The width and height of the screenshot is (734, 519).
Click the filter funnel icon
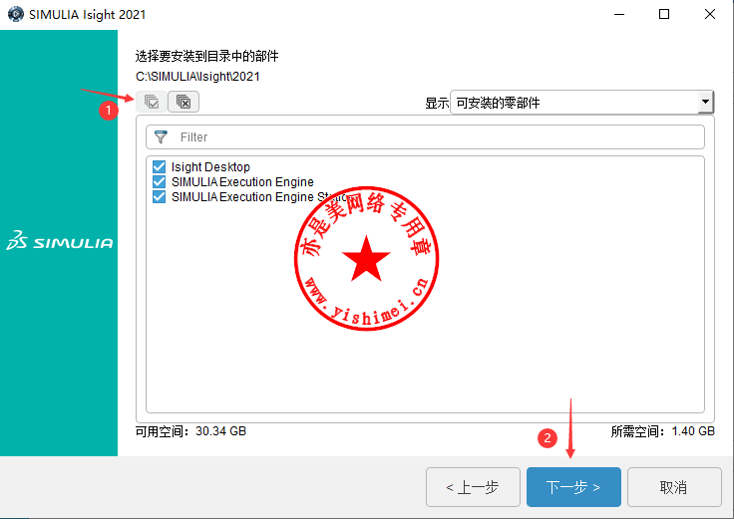(161, 137)
